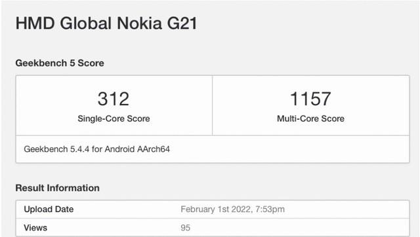Click the Upload Date table row

213,210
